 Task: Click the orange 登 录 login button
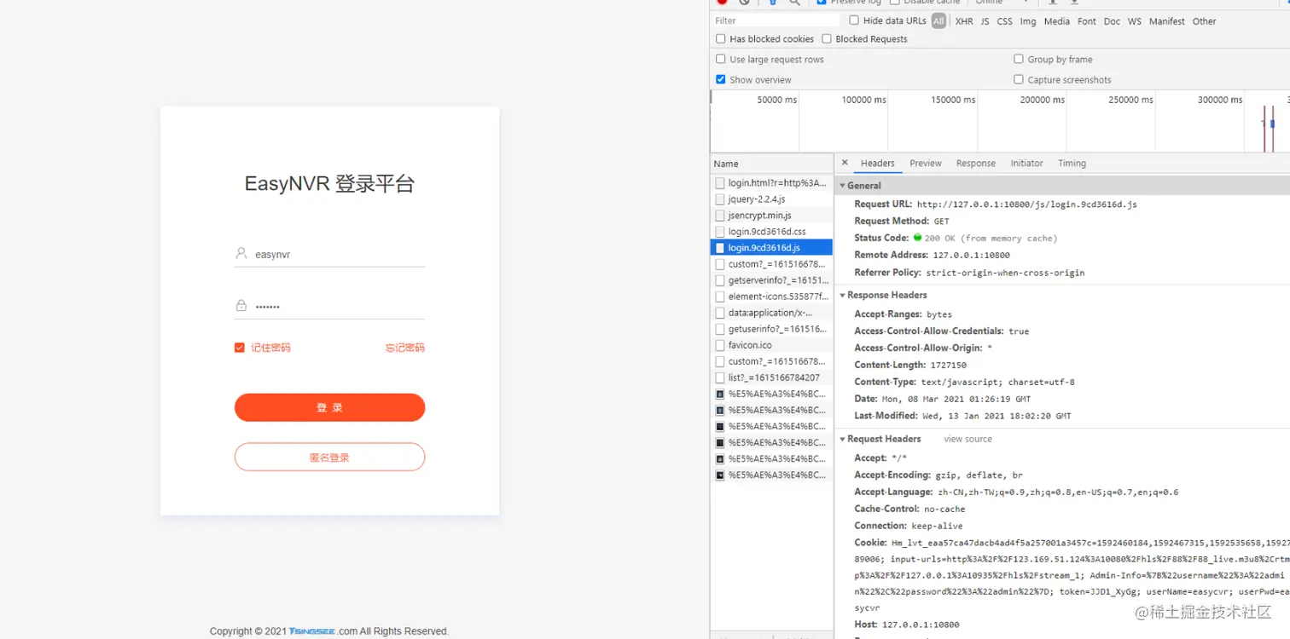click(329, 407)
